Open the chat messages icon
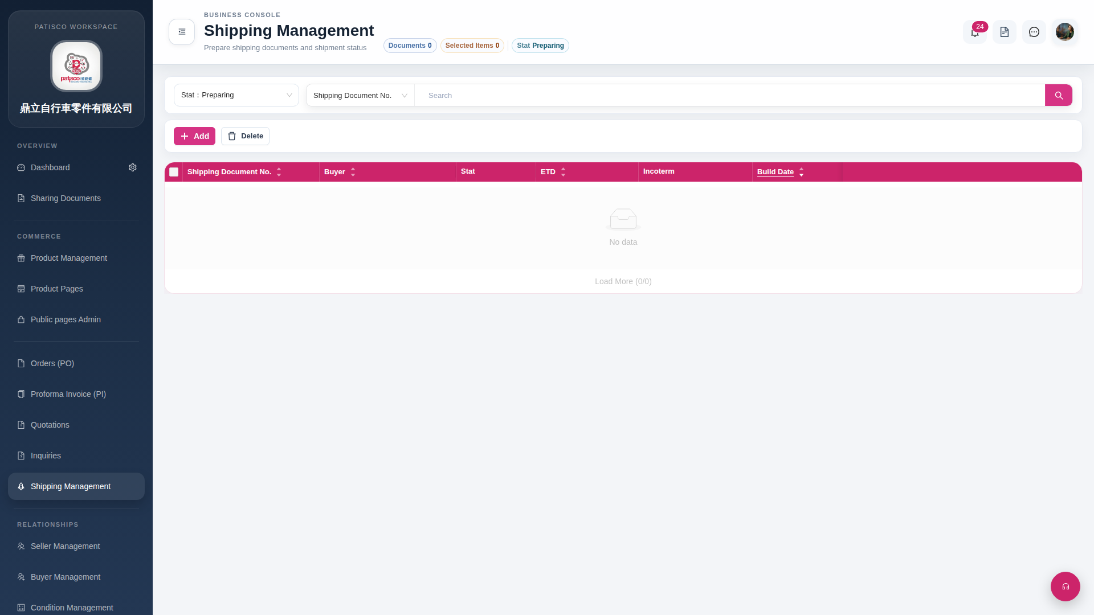Screen dimensions: 1094x615 (1034, 32)
